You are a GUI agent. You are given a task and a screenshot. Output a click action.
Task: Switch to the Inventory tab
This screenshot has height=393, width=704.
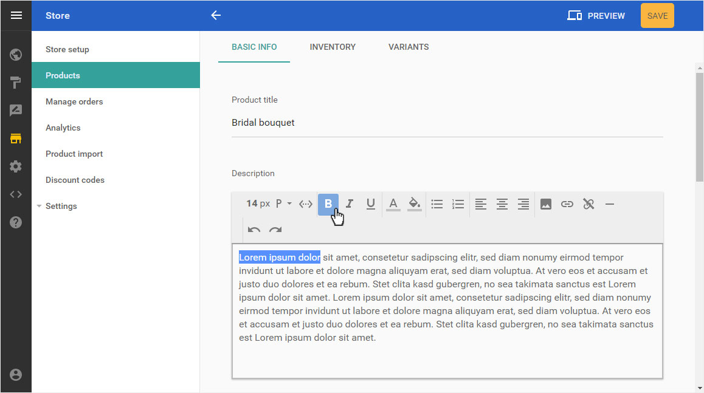333,47
